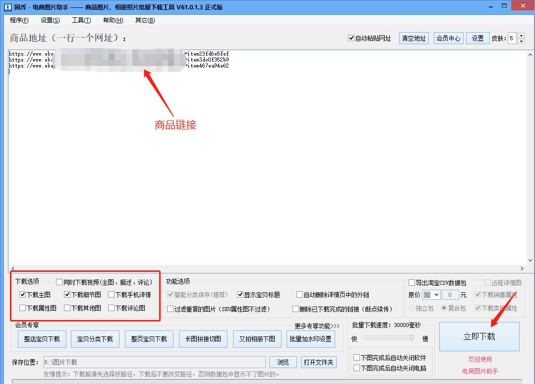Enable 同时下载视频 checkbox
This screenshot has width=535, height=384.
(59, 282)
